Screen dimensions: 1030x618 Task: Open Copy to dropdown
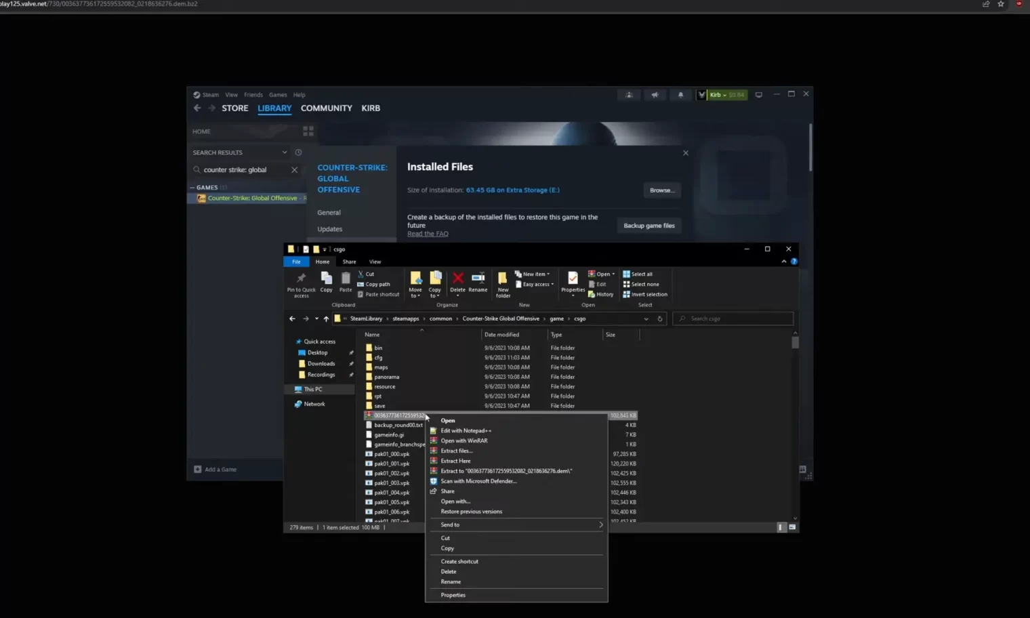pyautogui.click(x=435, y=293)
